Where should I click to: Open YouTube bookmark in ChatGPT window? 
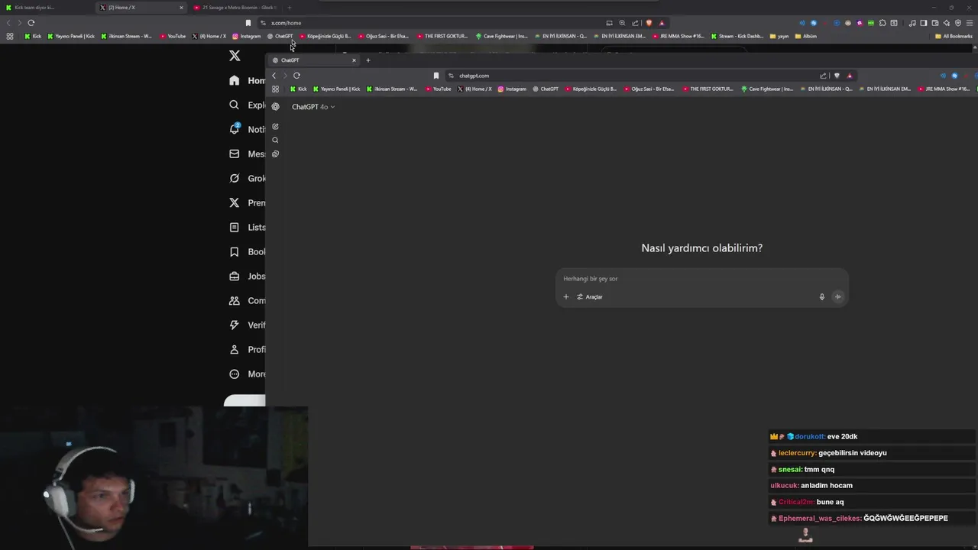(x=438, y=89)
